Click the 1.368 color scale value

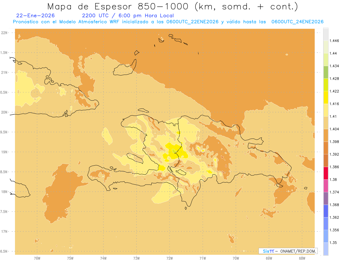[x=335, y=205]
